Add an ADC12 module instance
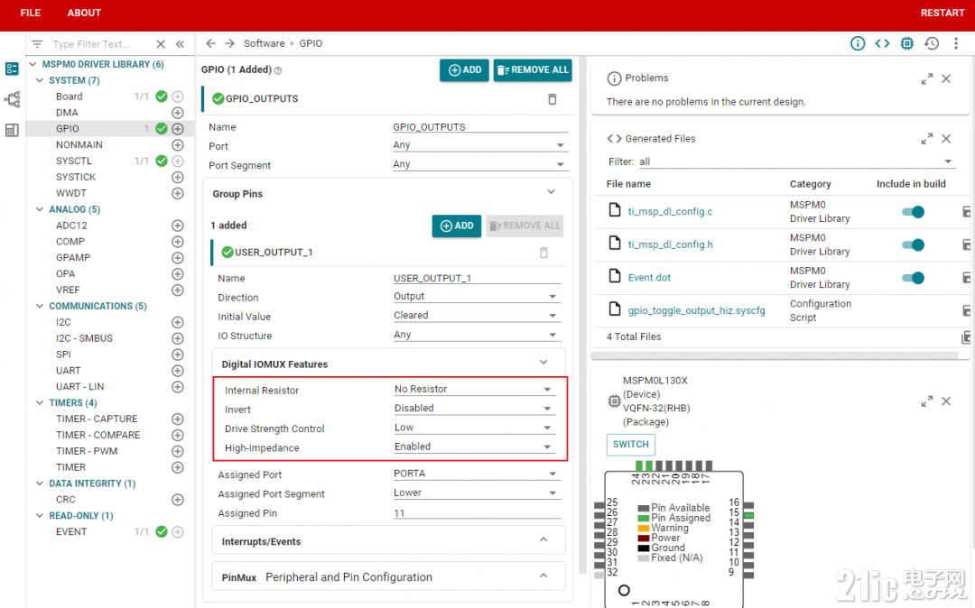The image size is (975, 608). [178, 226]
